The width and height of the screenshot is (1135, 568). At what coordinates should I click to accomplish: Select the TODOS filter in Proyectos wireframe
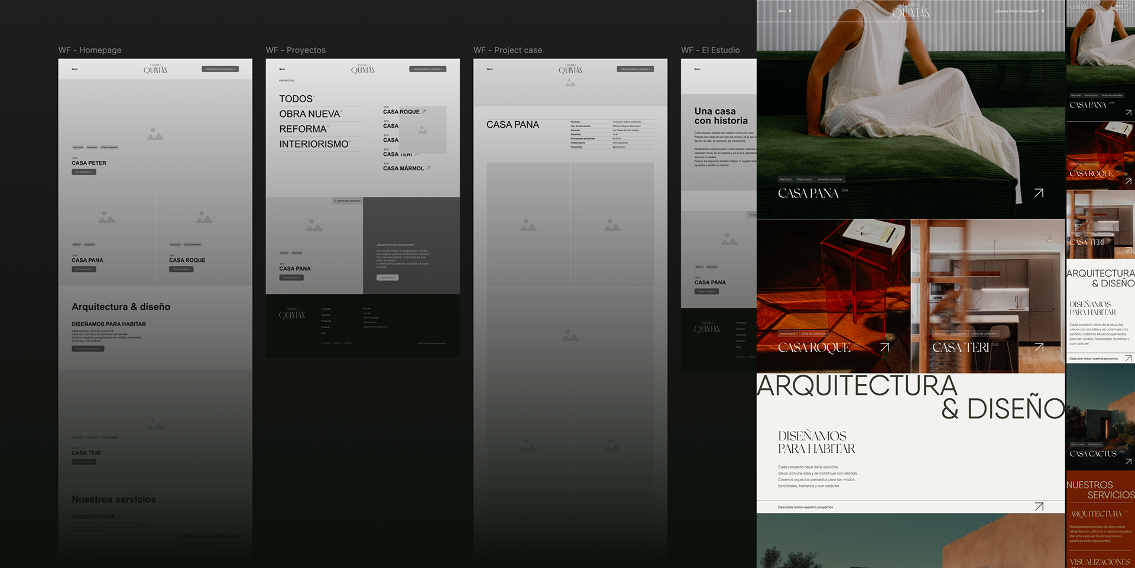(x=296, y=99)
